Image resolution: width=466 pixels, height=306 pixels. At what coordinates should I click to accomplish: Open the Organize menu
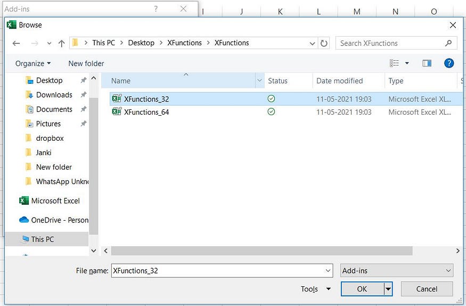[x=33, y=63]
